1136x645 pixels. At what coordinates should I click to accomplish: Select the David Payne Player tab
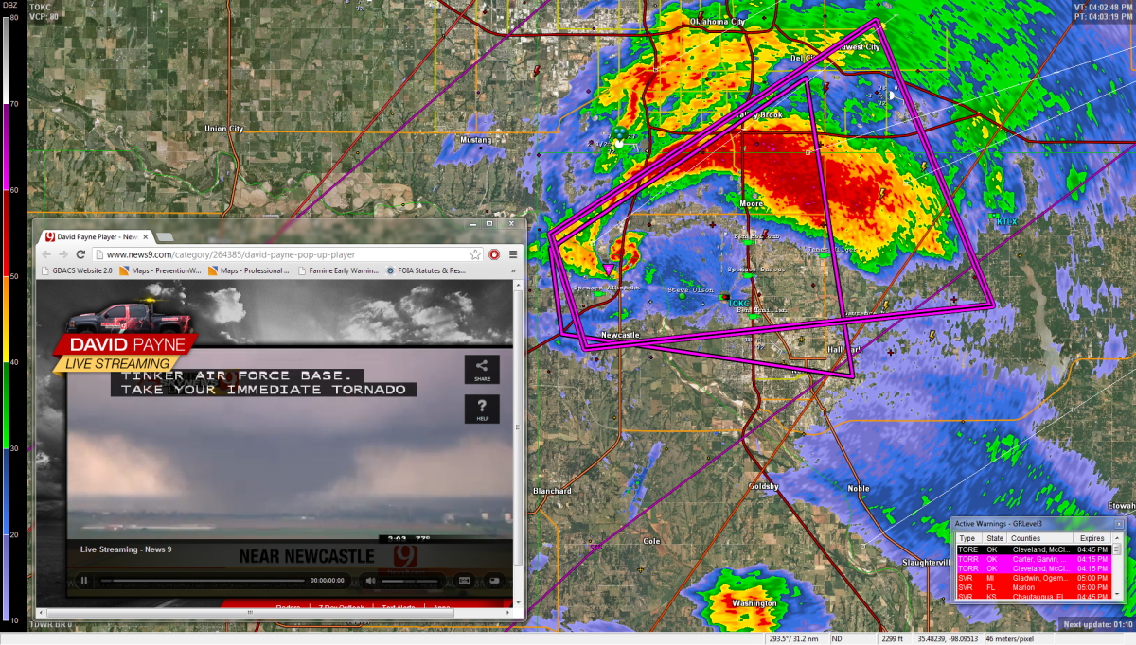[x=97, y=236]
